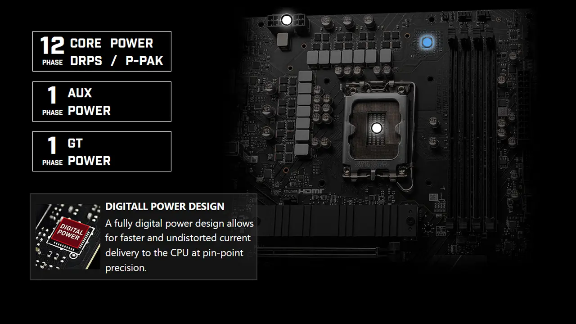The height and width of the screenshot is (324, 576).
Task: Click the white hotspot on the CPU power connector
Action: click(287, 20)
